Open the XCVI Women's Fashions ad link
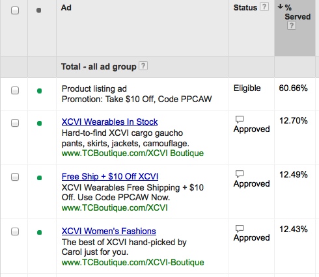The width and height of the screenshot is (319, 277). click(109, 231)
